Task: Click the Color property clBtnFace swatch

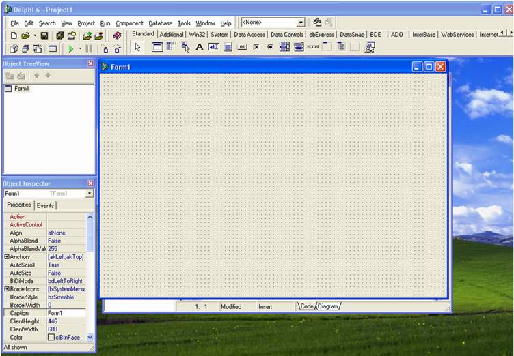Action: click(51, 337)
